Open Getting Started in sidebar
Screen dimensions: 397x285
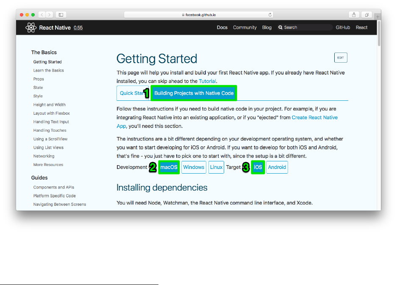47,62
